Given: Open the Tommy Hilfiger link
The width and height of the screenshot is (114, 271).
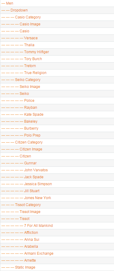Looking at the screenshot, I should point(37,52).
